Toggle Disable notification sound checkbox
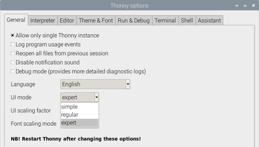259x147 pixels. pos(13,62)
